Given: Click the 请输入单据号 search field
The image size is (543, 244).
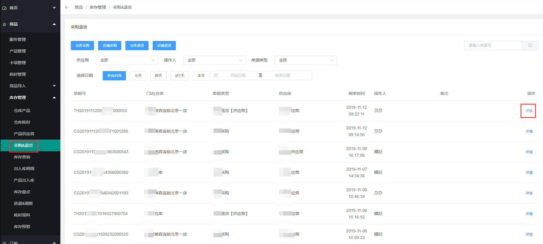Looking at the screenshot, I should point(493,46).
